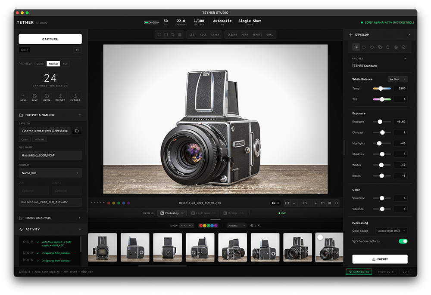Click the EXPORT icon under captures count
Screen dimensions: 431x295
(75, 98)
